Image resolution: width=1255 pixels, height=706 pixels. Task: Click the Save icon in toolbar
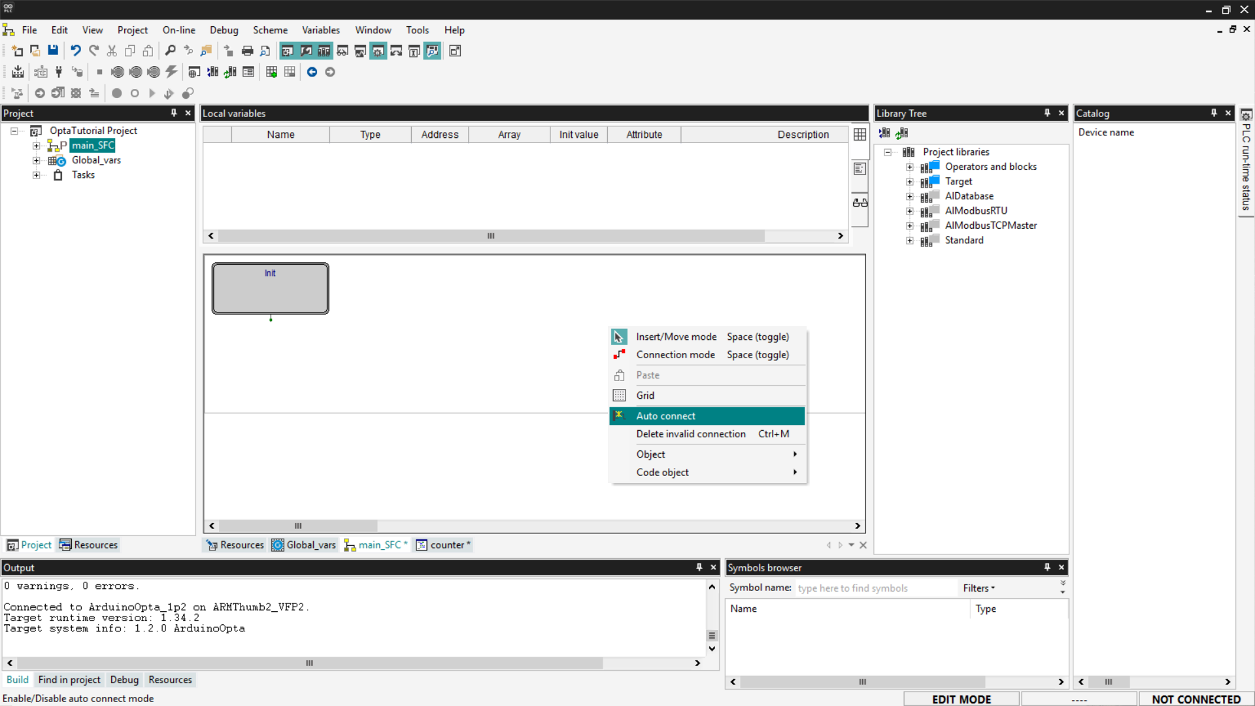(x=53, y=51)
